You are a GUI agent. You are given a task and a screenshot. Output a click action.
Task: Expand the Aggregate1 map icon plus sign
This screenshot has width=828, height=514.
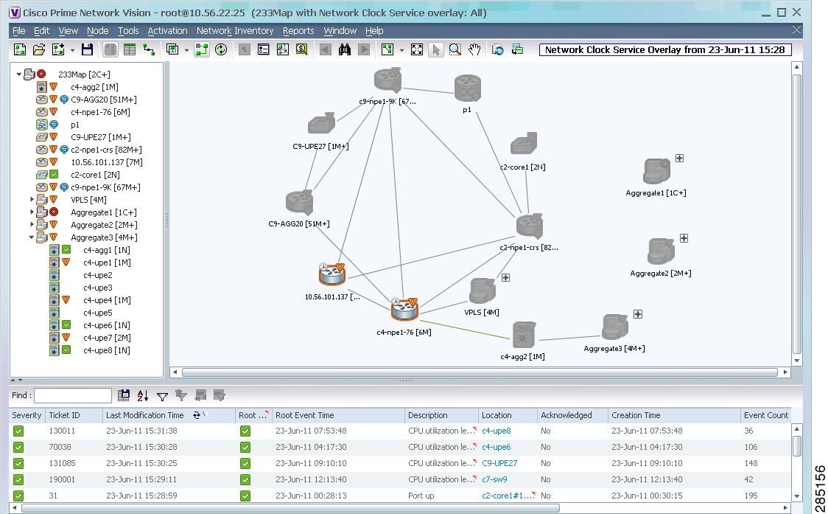[680, 158]
